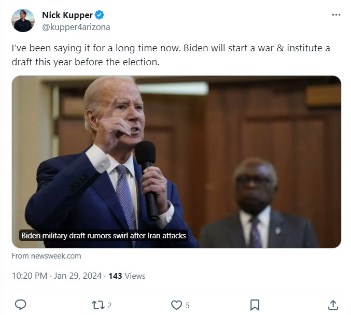Open the @kupper4arizona handle link
This screenshot has width=351, height=315.
coord(76,27)
